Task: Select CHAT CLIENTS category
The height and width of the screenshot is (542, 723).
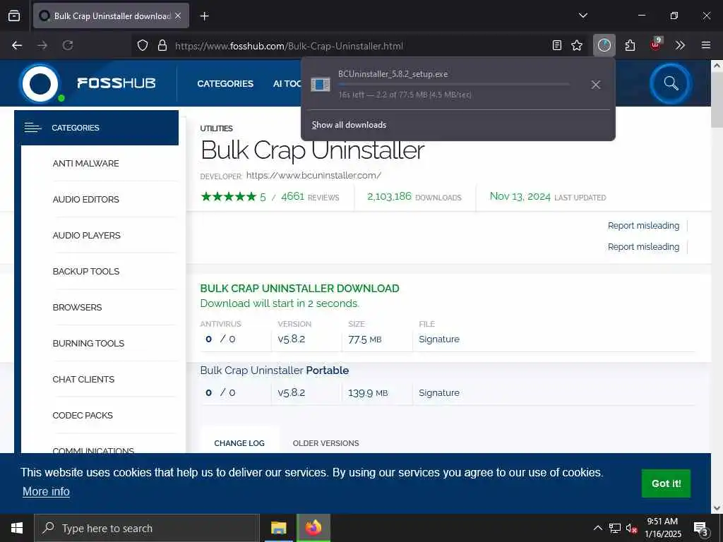Action: click(x=83, y=379)
